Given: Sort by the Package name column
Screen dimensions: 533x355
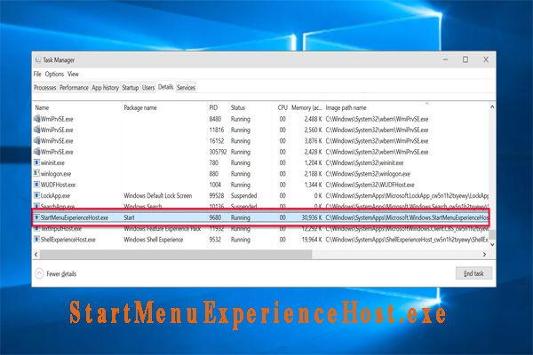Looking at the screenshot, I should tap(140, 107).
